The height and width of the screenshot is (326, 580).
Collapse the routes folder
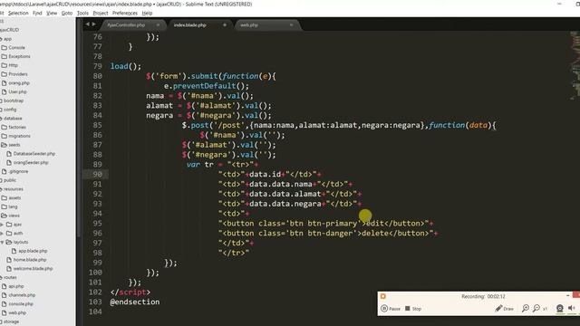9,277
